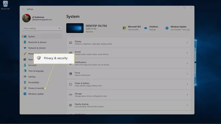This screenshot has width=221, height=124.
Task: Open the Recycle Bin desktop icon
Action: (x=5, y=5)
